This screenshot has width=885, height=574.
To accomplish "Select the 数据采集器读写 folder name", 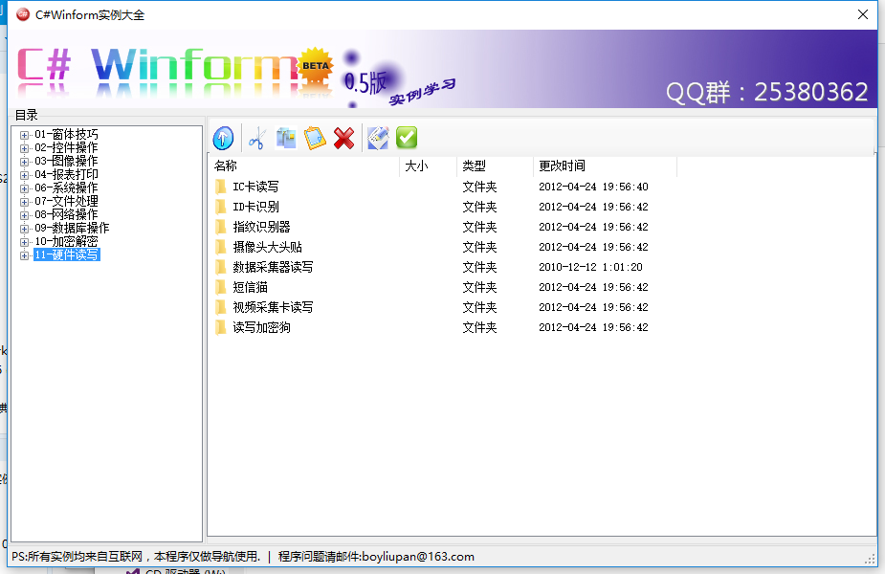I will (274, 267).
